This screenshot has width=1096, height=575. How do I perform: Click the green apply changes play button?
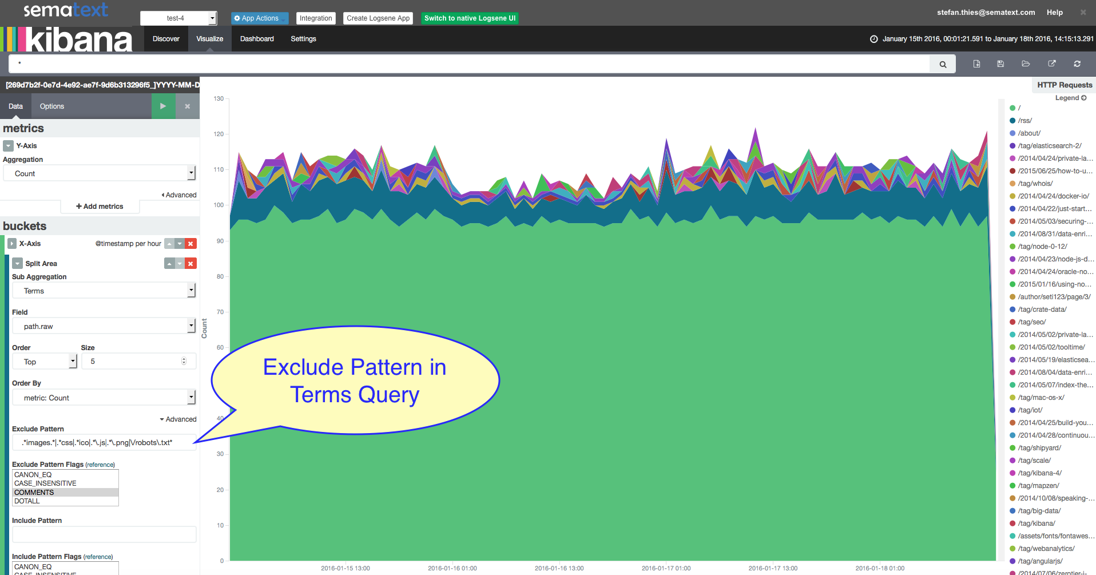163,106
